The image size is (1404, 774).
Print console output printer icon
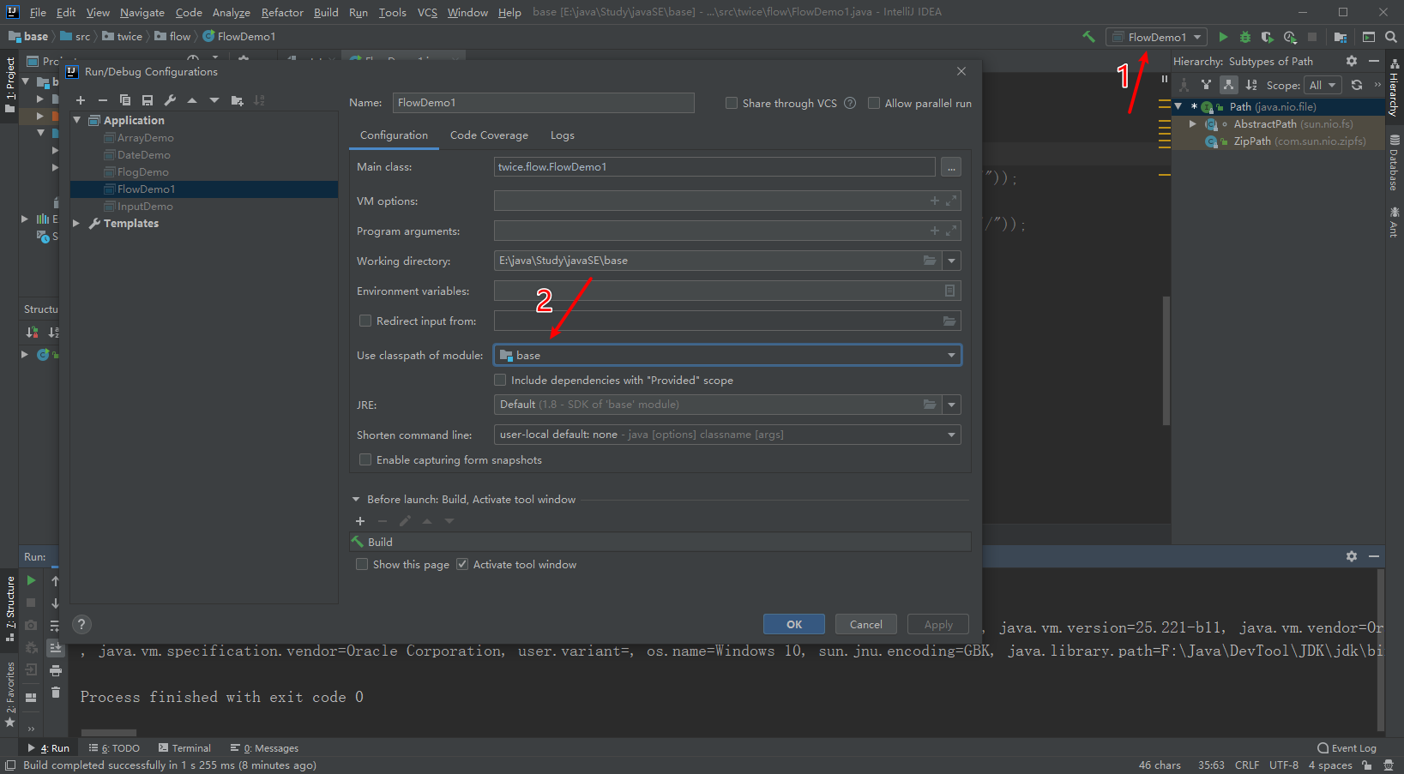click(x=55, y=670)
